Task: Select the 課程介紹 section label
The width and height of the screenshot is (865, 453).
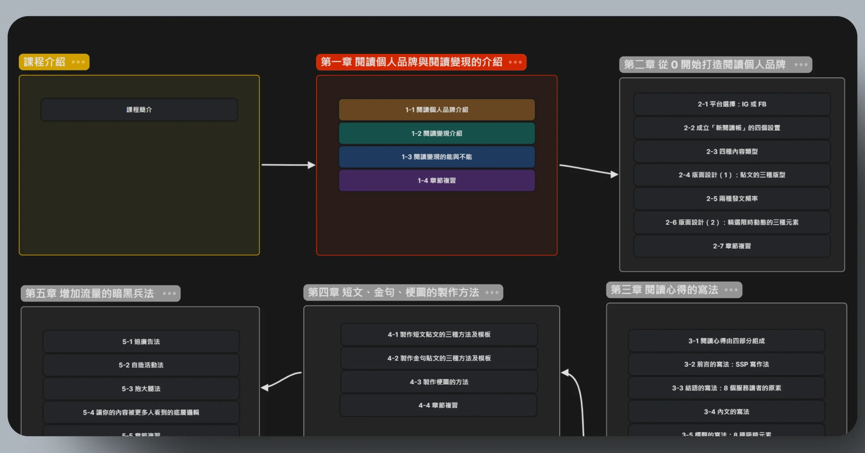Action: (44, 62)
